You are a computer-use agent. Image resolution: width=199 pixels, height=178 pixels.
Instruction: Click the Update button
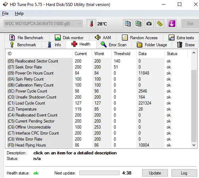click(x=155, y=173)
